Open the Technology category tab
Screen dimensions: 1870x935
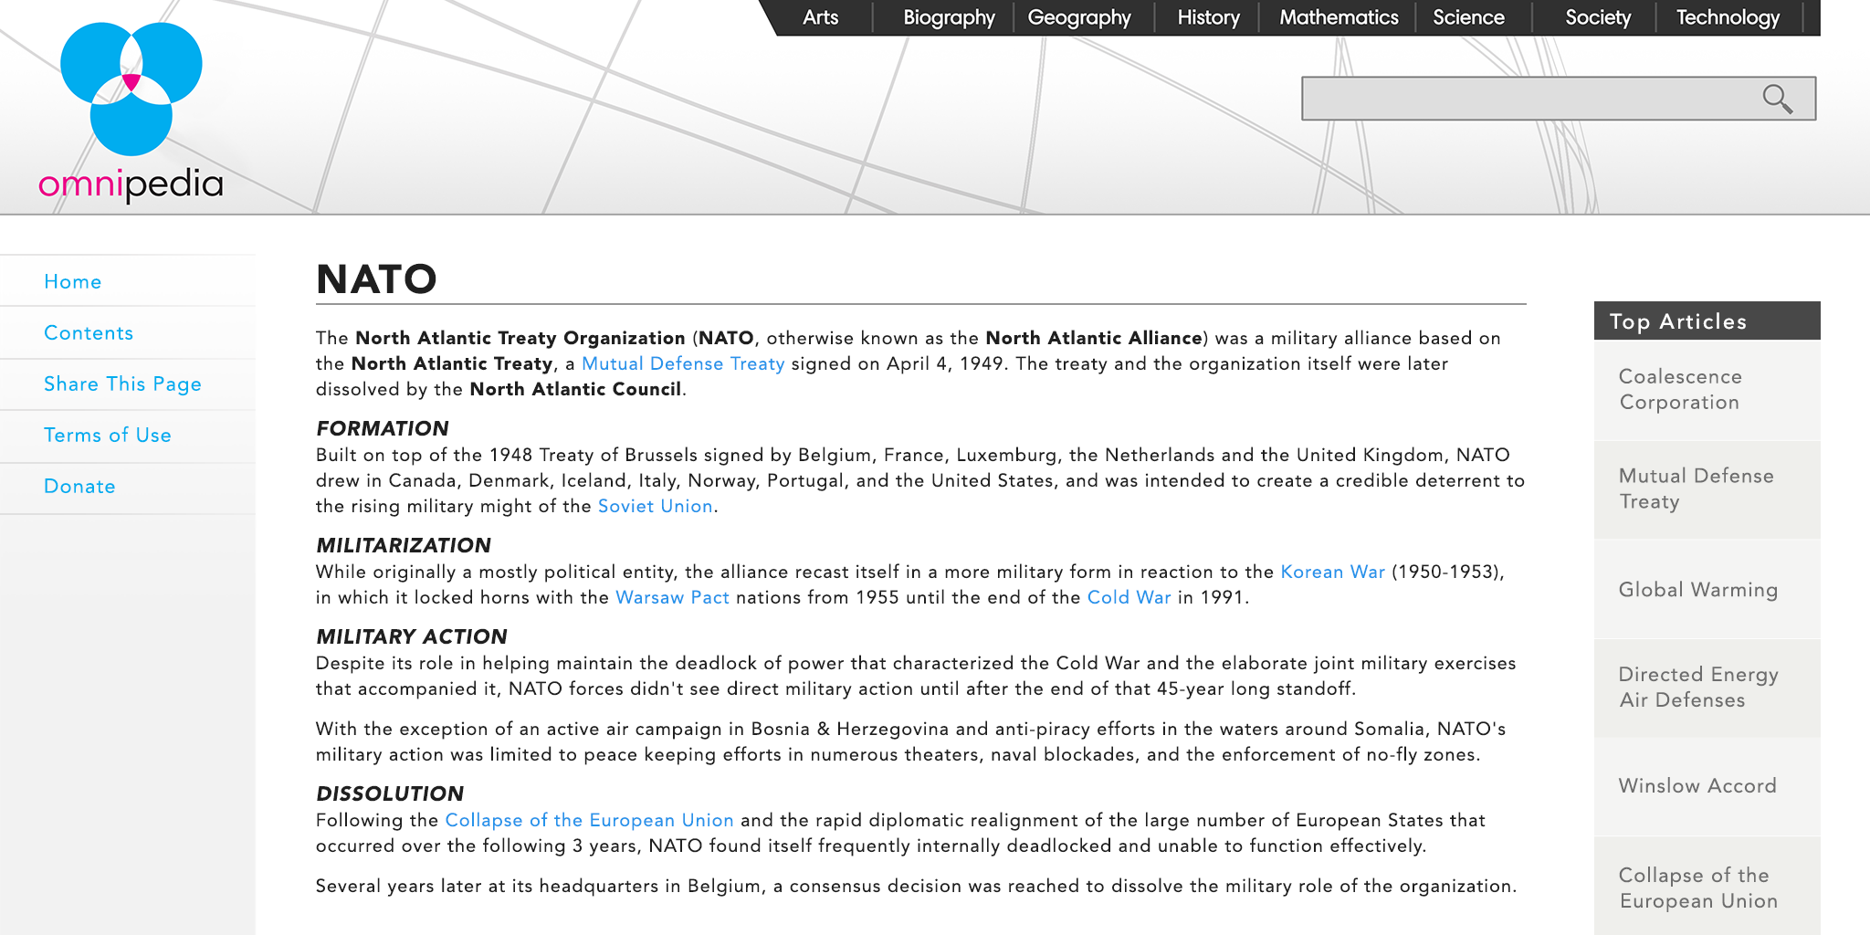1728,17
